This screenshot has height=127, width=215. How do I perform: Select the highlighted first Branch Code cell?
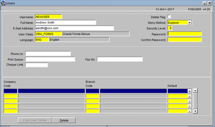92,91
